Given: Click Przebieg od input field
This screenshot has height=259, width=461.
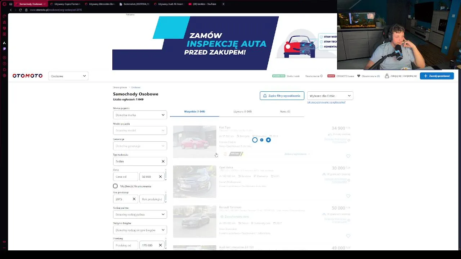Looking at the screenshot, I should tap(125, 245).
